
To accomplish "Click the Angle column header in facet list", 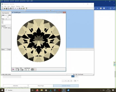I will pos(9,49).
